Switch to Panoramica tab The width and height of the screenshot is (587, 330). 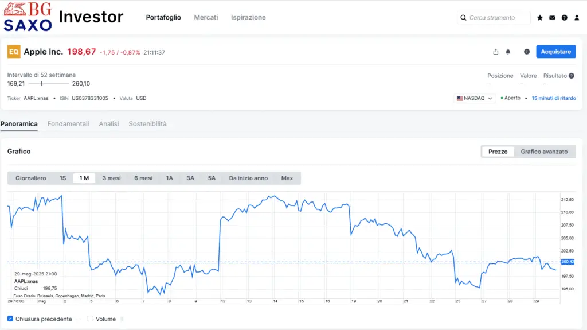point(19,124)
